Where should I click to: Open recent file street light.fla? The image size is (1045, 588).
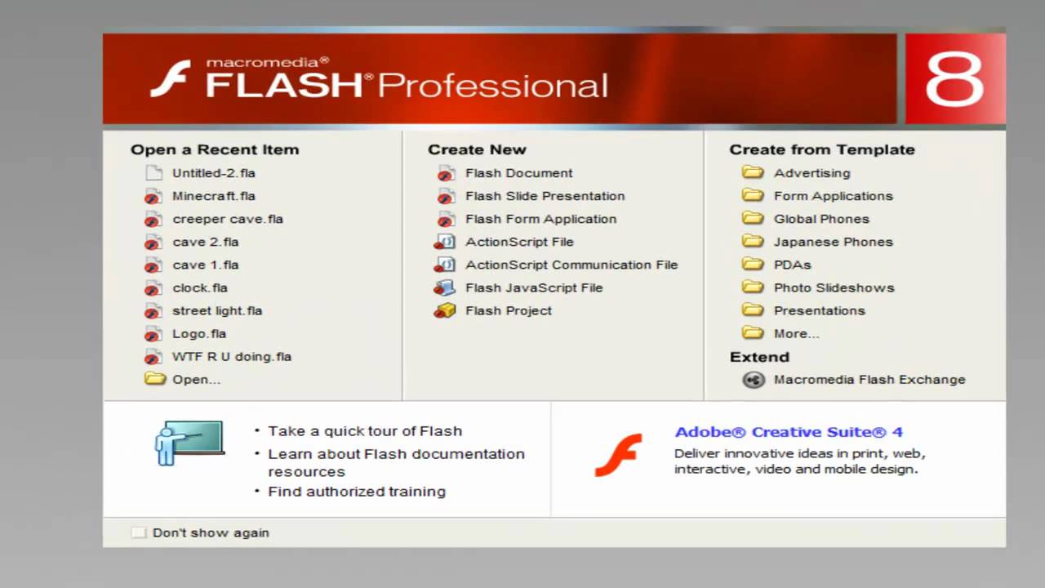click(217, 310)
